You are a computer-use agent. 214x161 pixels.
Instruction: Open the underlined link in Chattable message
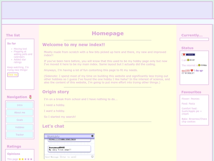tap(62, 139)
